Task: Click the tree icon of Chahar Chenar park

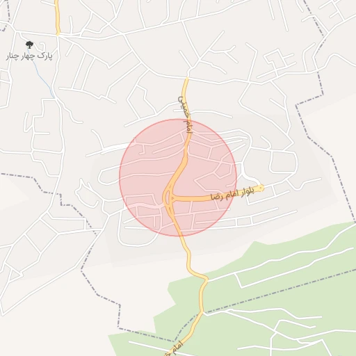Action: 29,44
